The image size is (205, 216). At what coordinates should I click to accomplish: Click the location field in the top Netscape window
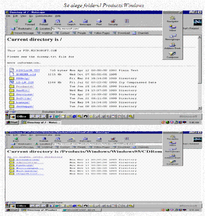coord(107,28)
